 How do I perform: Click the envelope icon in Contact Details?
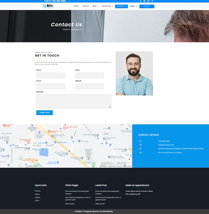[140, 145]
